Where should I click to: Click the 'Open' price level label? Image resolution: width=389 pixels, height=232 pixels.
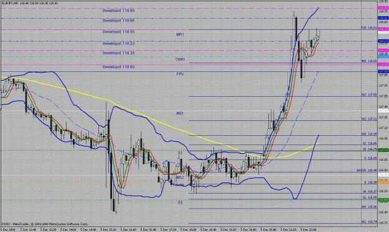(x=180, y=60)
